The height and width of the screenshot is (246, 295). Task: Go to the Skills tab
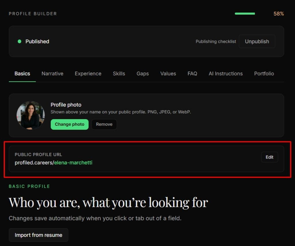pyautogui.click(x=119, y=73)
